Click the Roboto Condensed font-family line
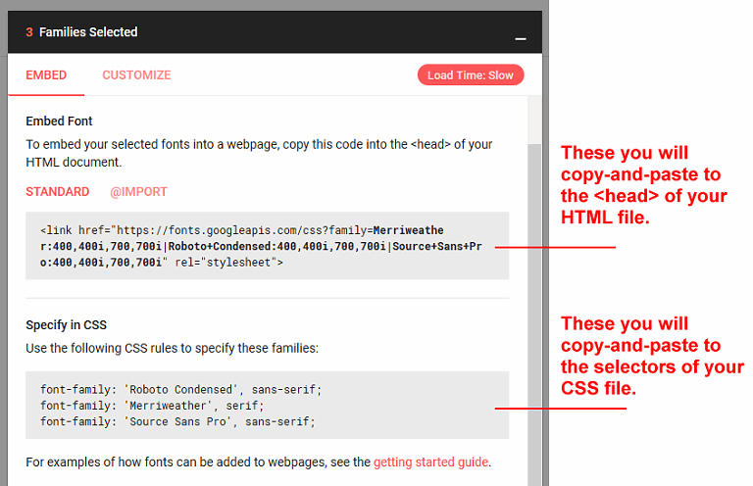 (180, 389)
